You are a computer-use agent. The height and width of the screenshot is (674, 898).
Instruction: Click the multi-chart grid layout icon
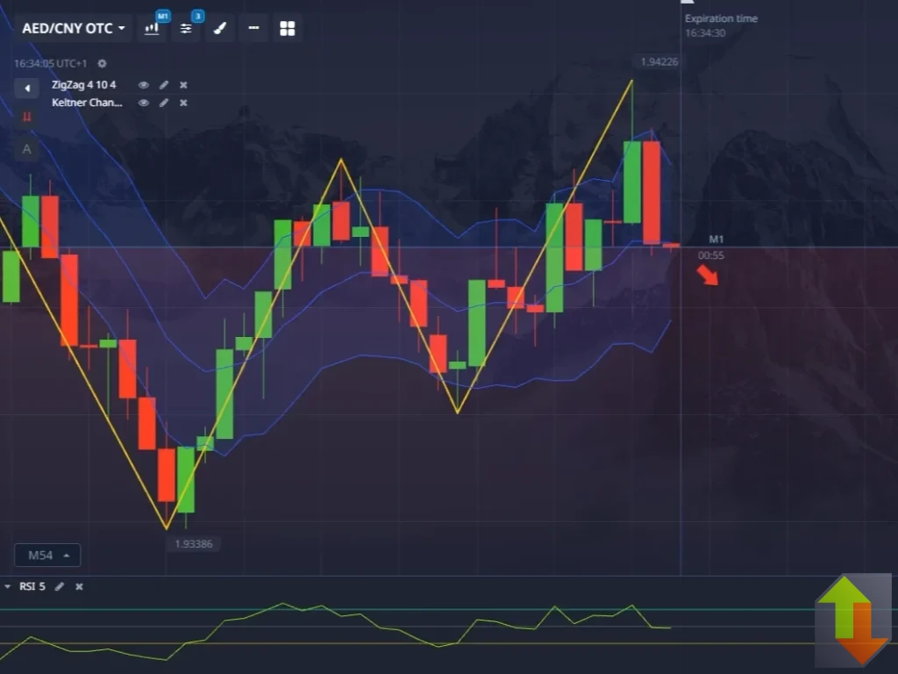[x=287, y=28]
